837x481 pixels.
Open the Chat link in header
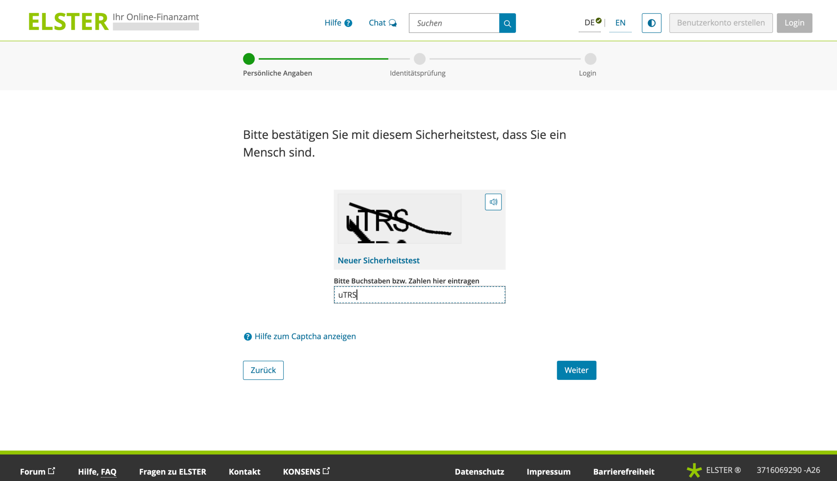[x=383, y=23]
